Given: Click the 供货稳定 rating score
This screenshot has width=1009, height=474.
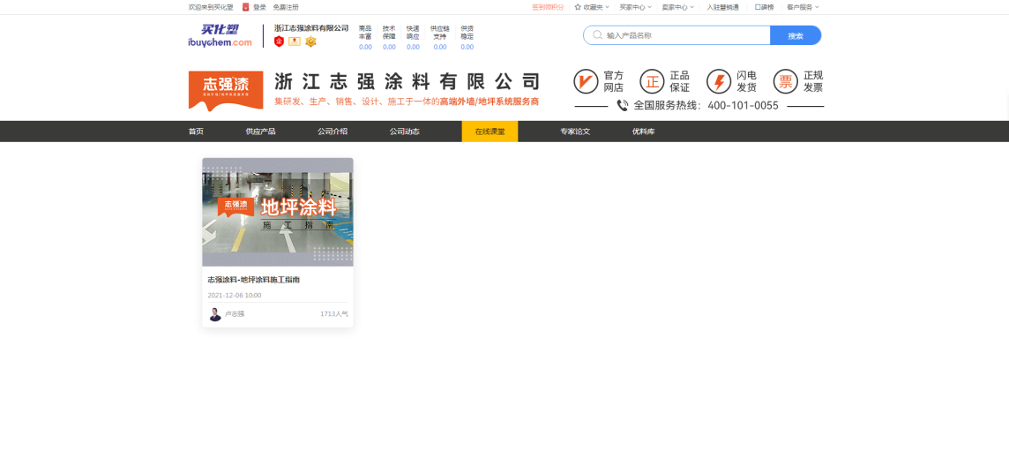Looking at the screenshot, I should click(x=467, y=47).
